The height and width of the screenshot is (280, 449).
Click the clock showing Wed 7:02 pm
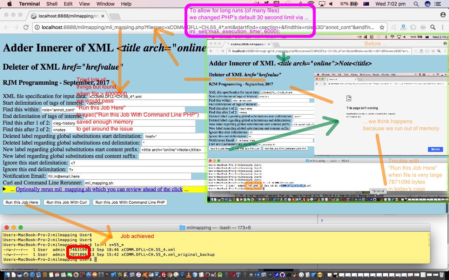[x=390, y=4]
